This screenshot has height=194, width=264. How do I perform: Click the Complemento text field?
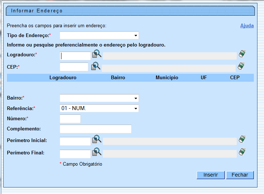tap(95, 129)
